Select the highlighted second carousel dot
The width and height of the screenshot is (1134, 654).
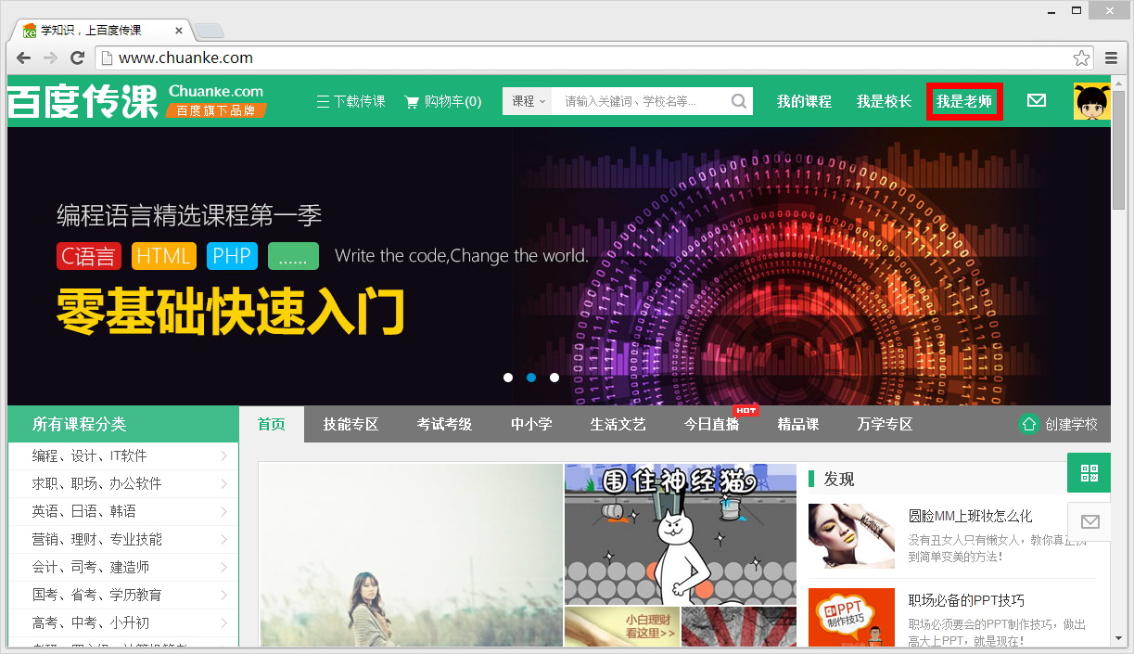click(x=530, y=378)
